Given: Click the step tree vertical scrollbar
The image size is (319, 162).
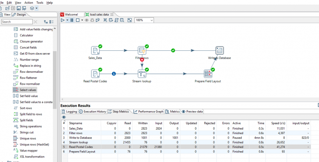Looking at the screenshot, I should tap(55, 80).
